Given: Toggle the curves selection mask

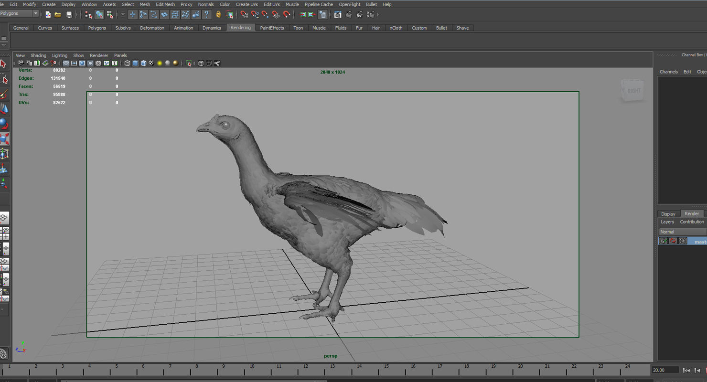Looking at the screenshot, I should [154, 15].
